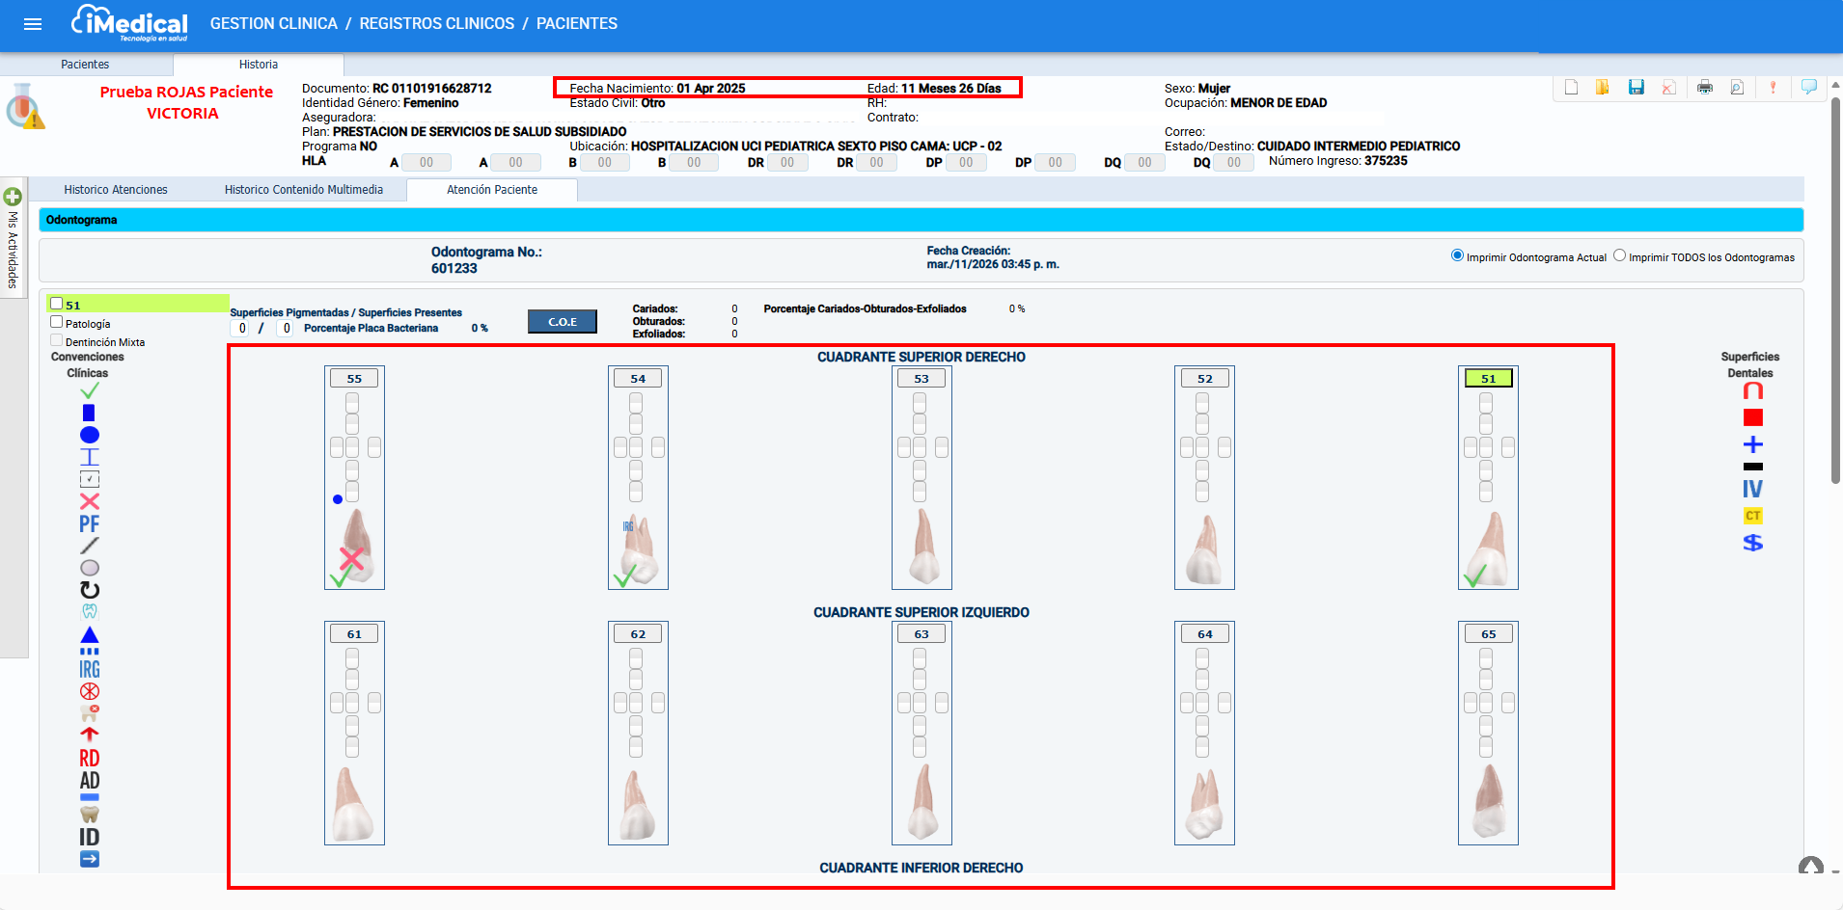This screenshot has width=1843, height=910.
Task: Select the yellow CT surface icon
Action: point(1752,516)
